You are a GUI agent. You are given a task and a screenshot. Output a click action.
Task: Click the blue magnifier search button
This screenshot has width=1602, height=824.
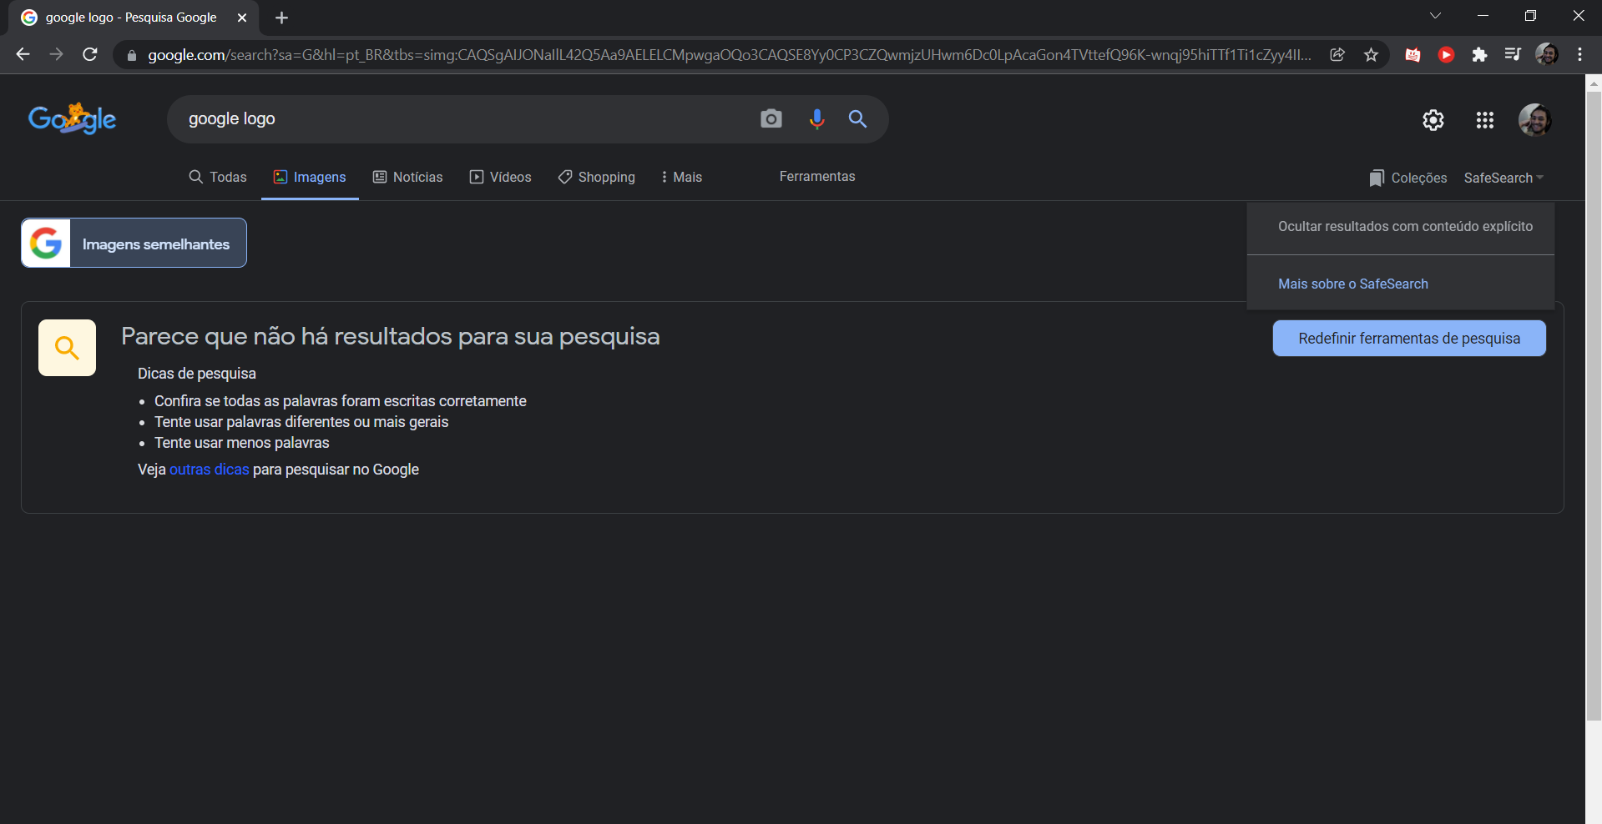[857, 118]
